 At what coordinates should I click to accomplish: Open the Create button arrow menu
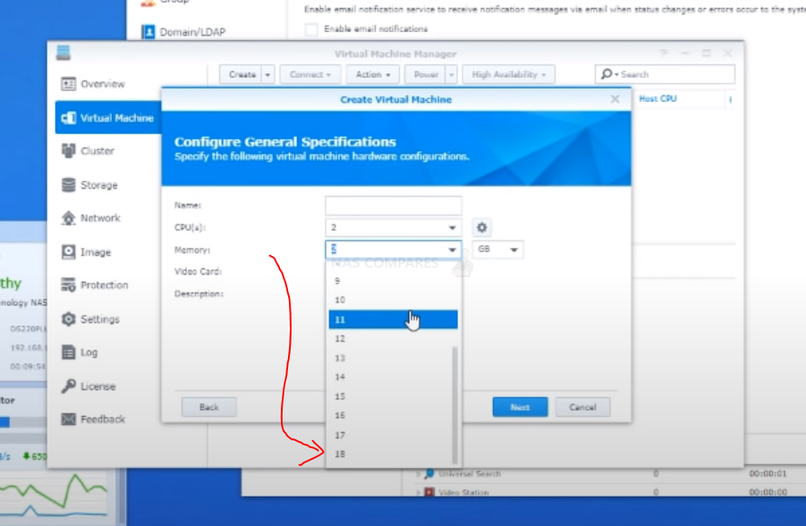[267, 74]
